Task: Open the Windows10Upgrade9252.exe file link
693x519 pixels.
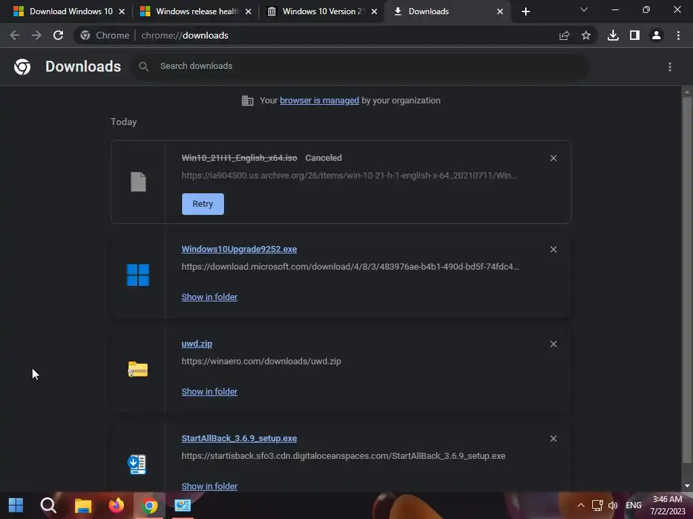Action: point(239,249)
